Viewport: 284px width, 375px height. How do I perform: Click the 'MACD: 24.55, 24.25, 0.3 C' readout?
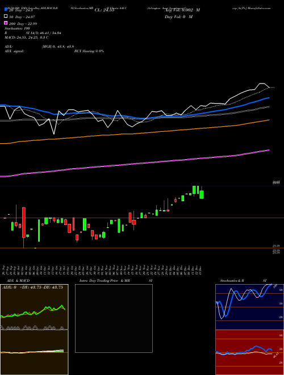pos(27,37)
